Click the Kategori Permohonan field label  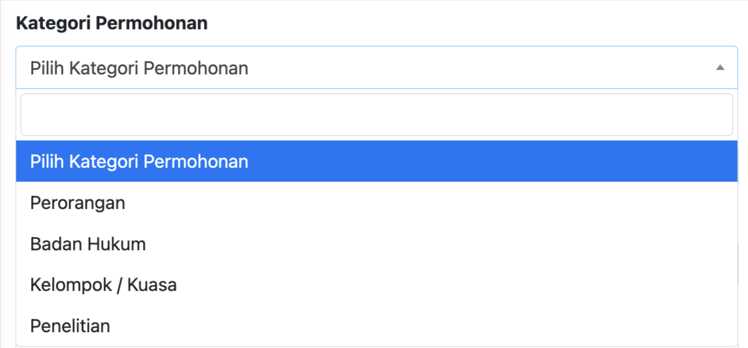[111, 23]
